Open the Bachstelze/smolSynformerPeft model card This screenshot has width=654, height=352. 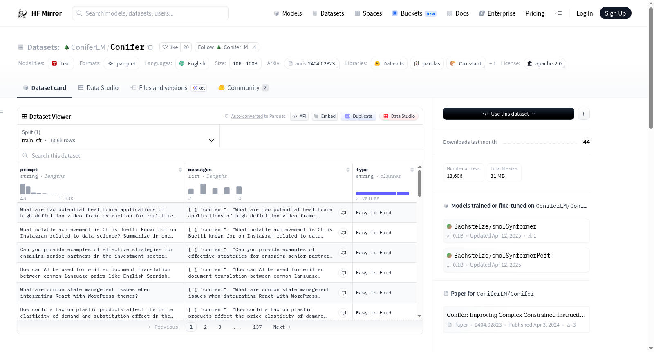point(516,260)
